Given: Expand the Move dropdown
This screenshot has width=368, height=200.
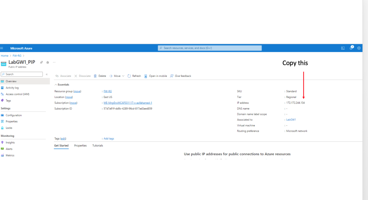Looking at the screenshot, I should coord(123,76).
